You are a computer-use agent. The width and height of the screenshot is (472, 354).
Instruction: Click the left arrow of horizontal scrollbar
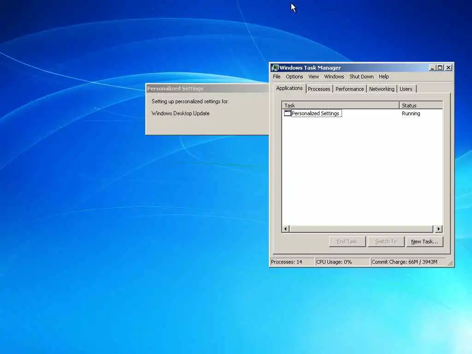click(x=286, y=229)
